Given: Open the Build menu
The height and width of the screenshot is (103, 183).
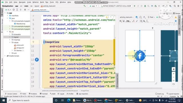Looking at the screenshot, I should pyautogui.click(x=42, y=2).
